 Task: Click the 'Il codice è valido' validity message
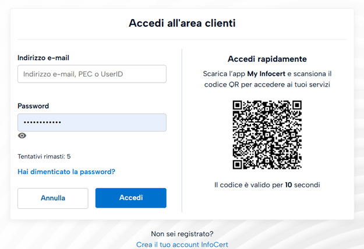tap(245, 185)
